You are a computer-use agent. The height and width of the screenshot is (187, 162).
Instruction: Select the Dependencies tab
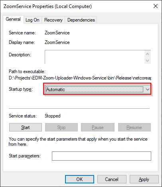[81, 20]
